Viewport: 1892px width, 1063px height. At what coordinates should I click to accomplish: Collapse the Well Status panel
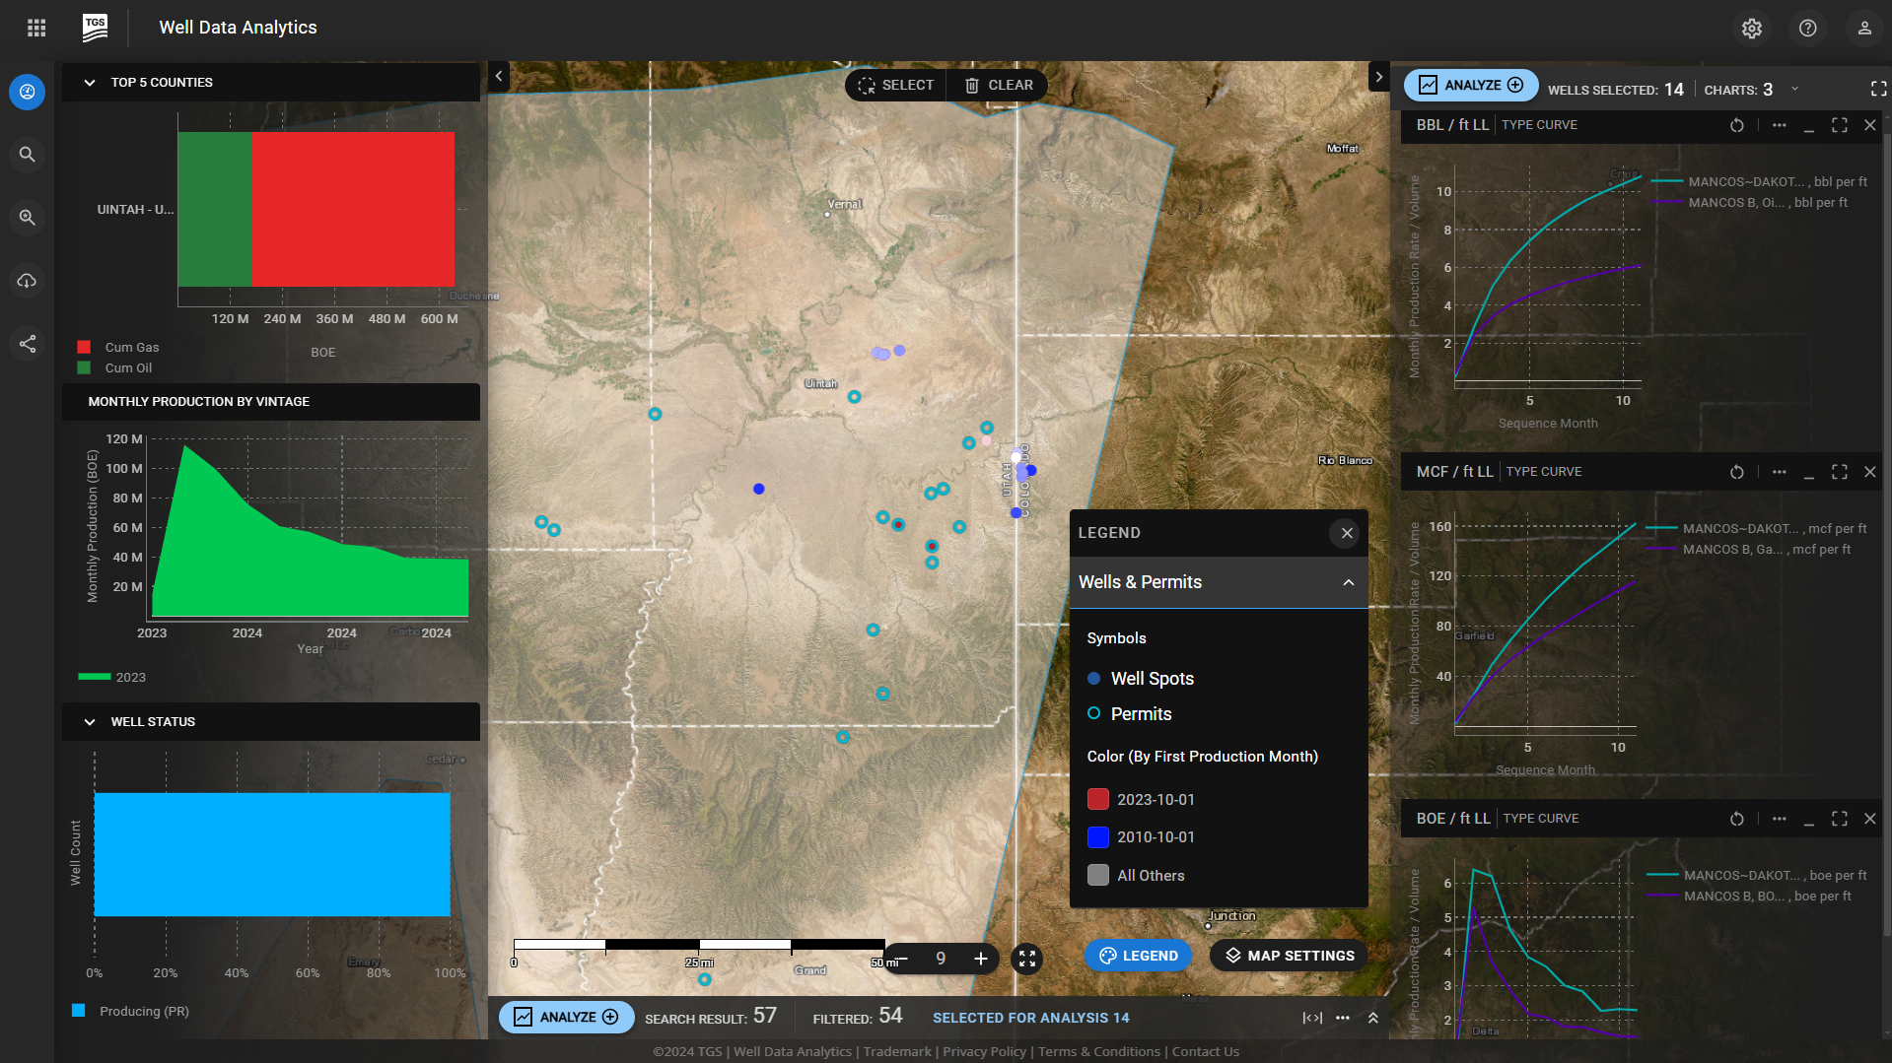pyautogui.click(x=90, y=722)
